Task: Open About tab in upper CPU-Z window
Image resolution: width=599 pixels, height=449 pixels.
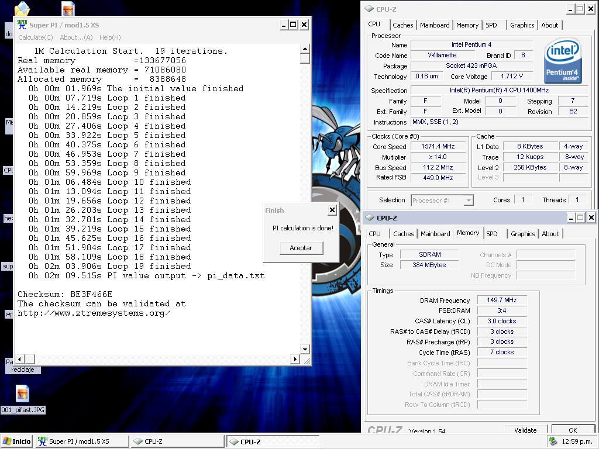Action: click(x=550, y=25)
